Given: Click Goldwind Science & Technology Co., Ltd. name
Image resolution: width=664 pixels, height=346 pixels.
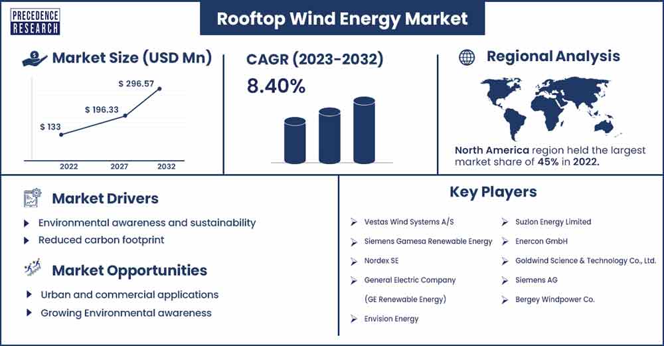Looking at the screenshot, I should coord(586,261).
